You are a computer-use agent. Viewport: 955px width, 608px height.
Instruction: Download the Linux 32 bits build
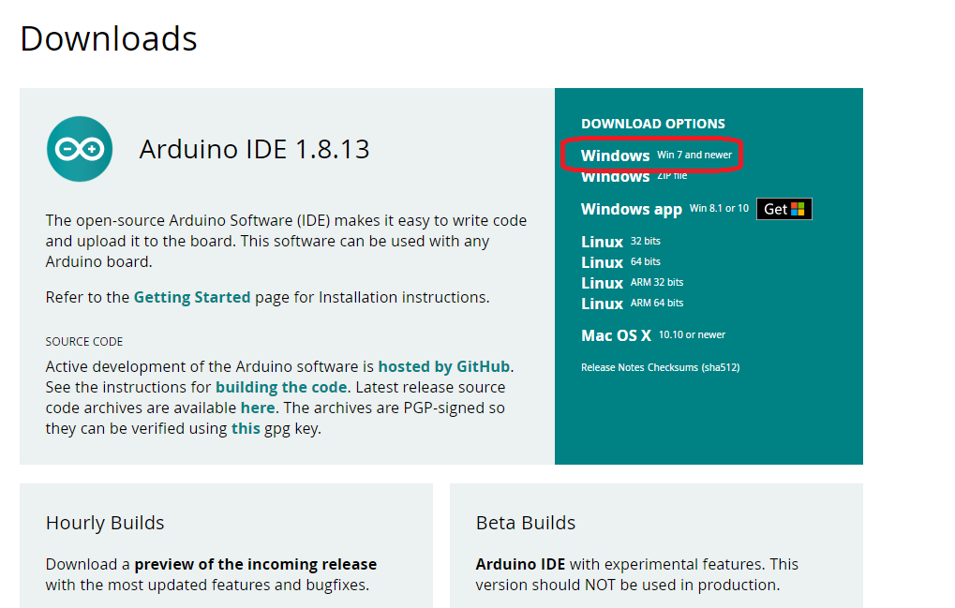pos(620,242)
